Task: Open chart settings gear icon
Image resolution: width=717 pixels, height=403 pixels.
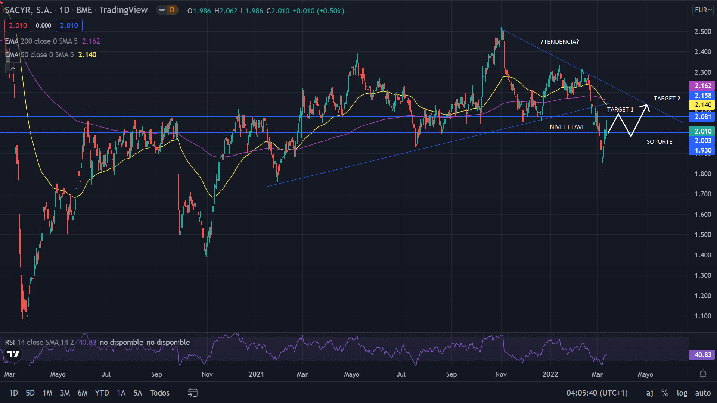Action: pos(703,374)
